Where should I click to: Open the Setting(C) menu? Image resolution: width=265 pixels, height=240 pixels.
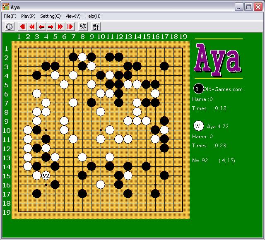[51, 16]
